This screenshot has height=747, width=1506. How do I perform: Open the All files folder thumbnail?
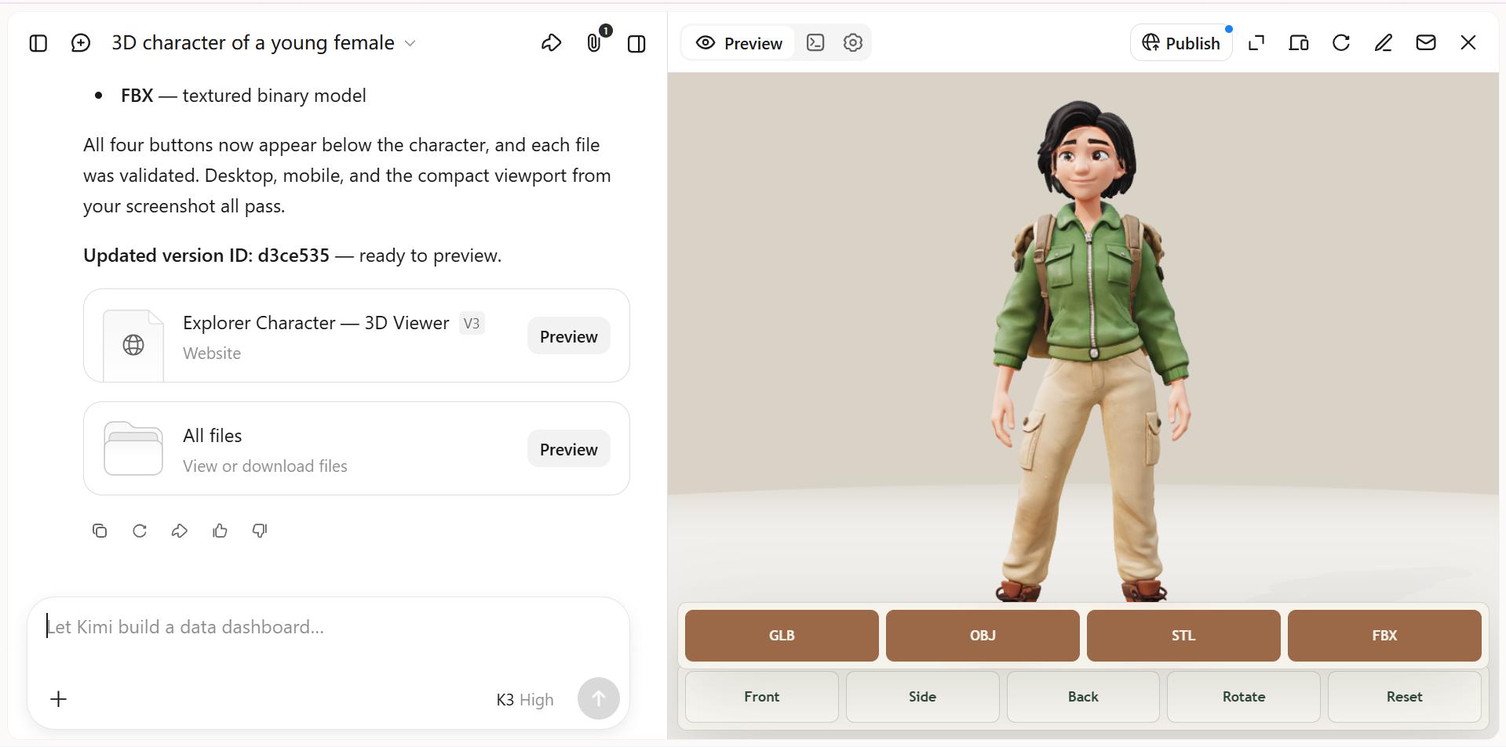(133, 448)
